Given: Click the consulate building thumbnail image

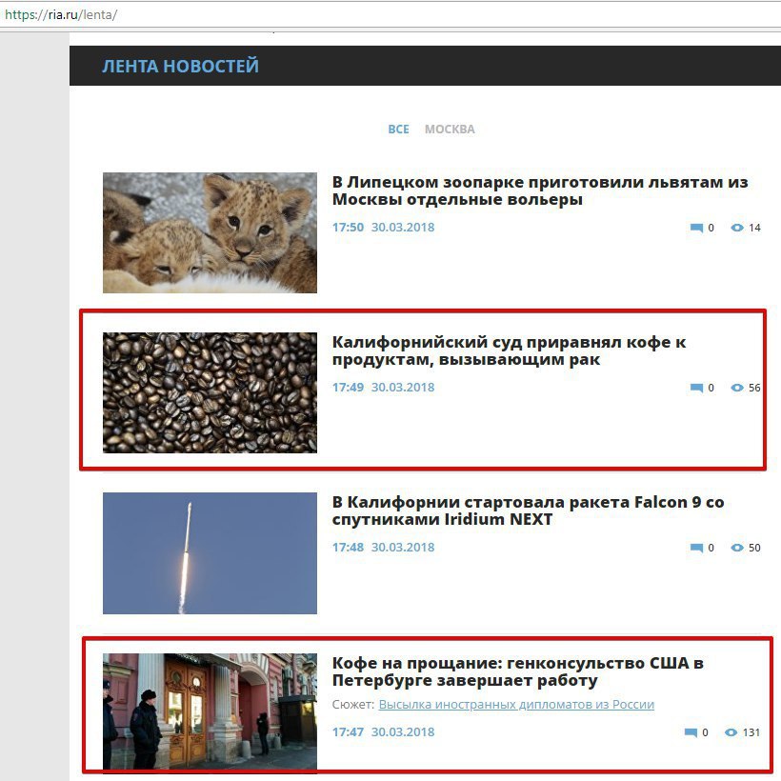Looking at the screenshot, I should pos(210,711).
